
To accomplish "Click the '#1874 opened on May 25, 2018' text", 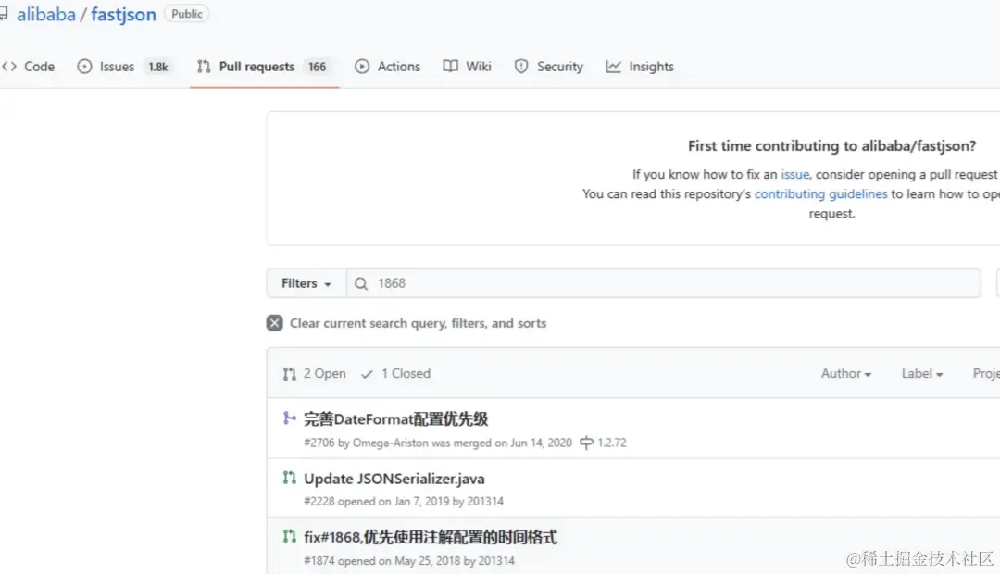I will [x=382, y=561].
